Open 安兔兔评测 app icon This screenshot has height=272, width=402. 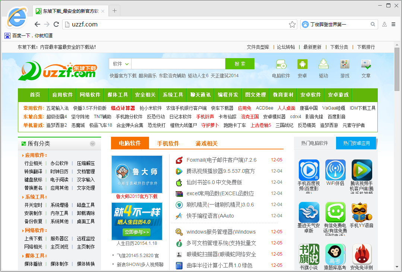click(x=362, y=254)
